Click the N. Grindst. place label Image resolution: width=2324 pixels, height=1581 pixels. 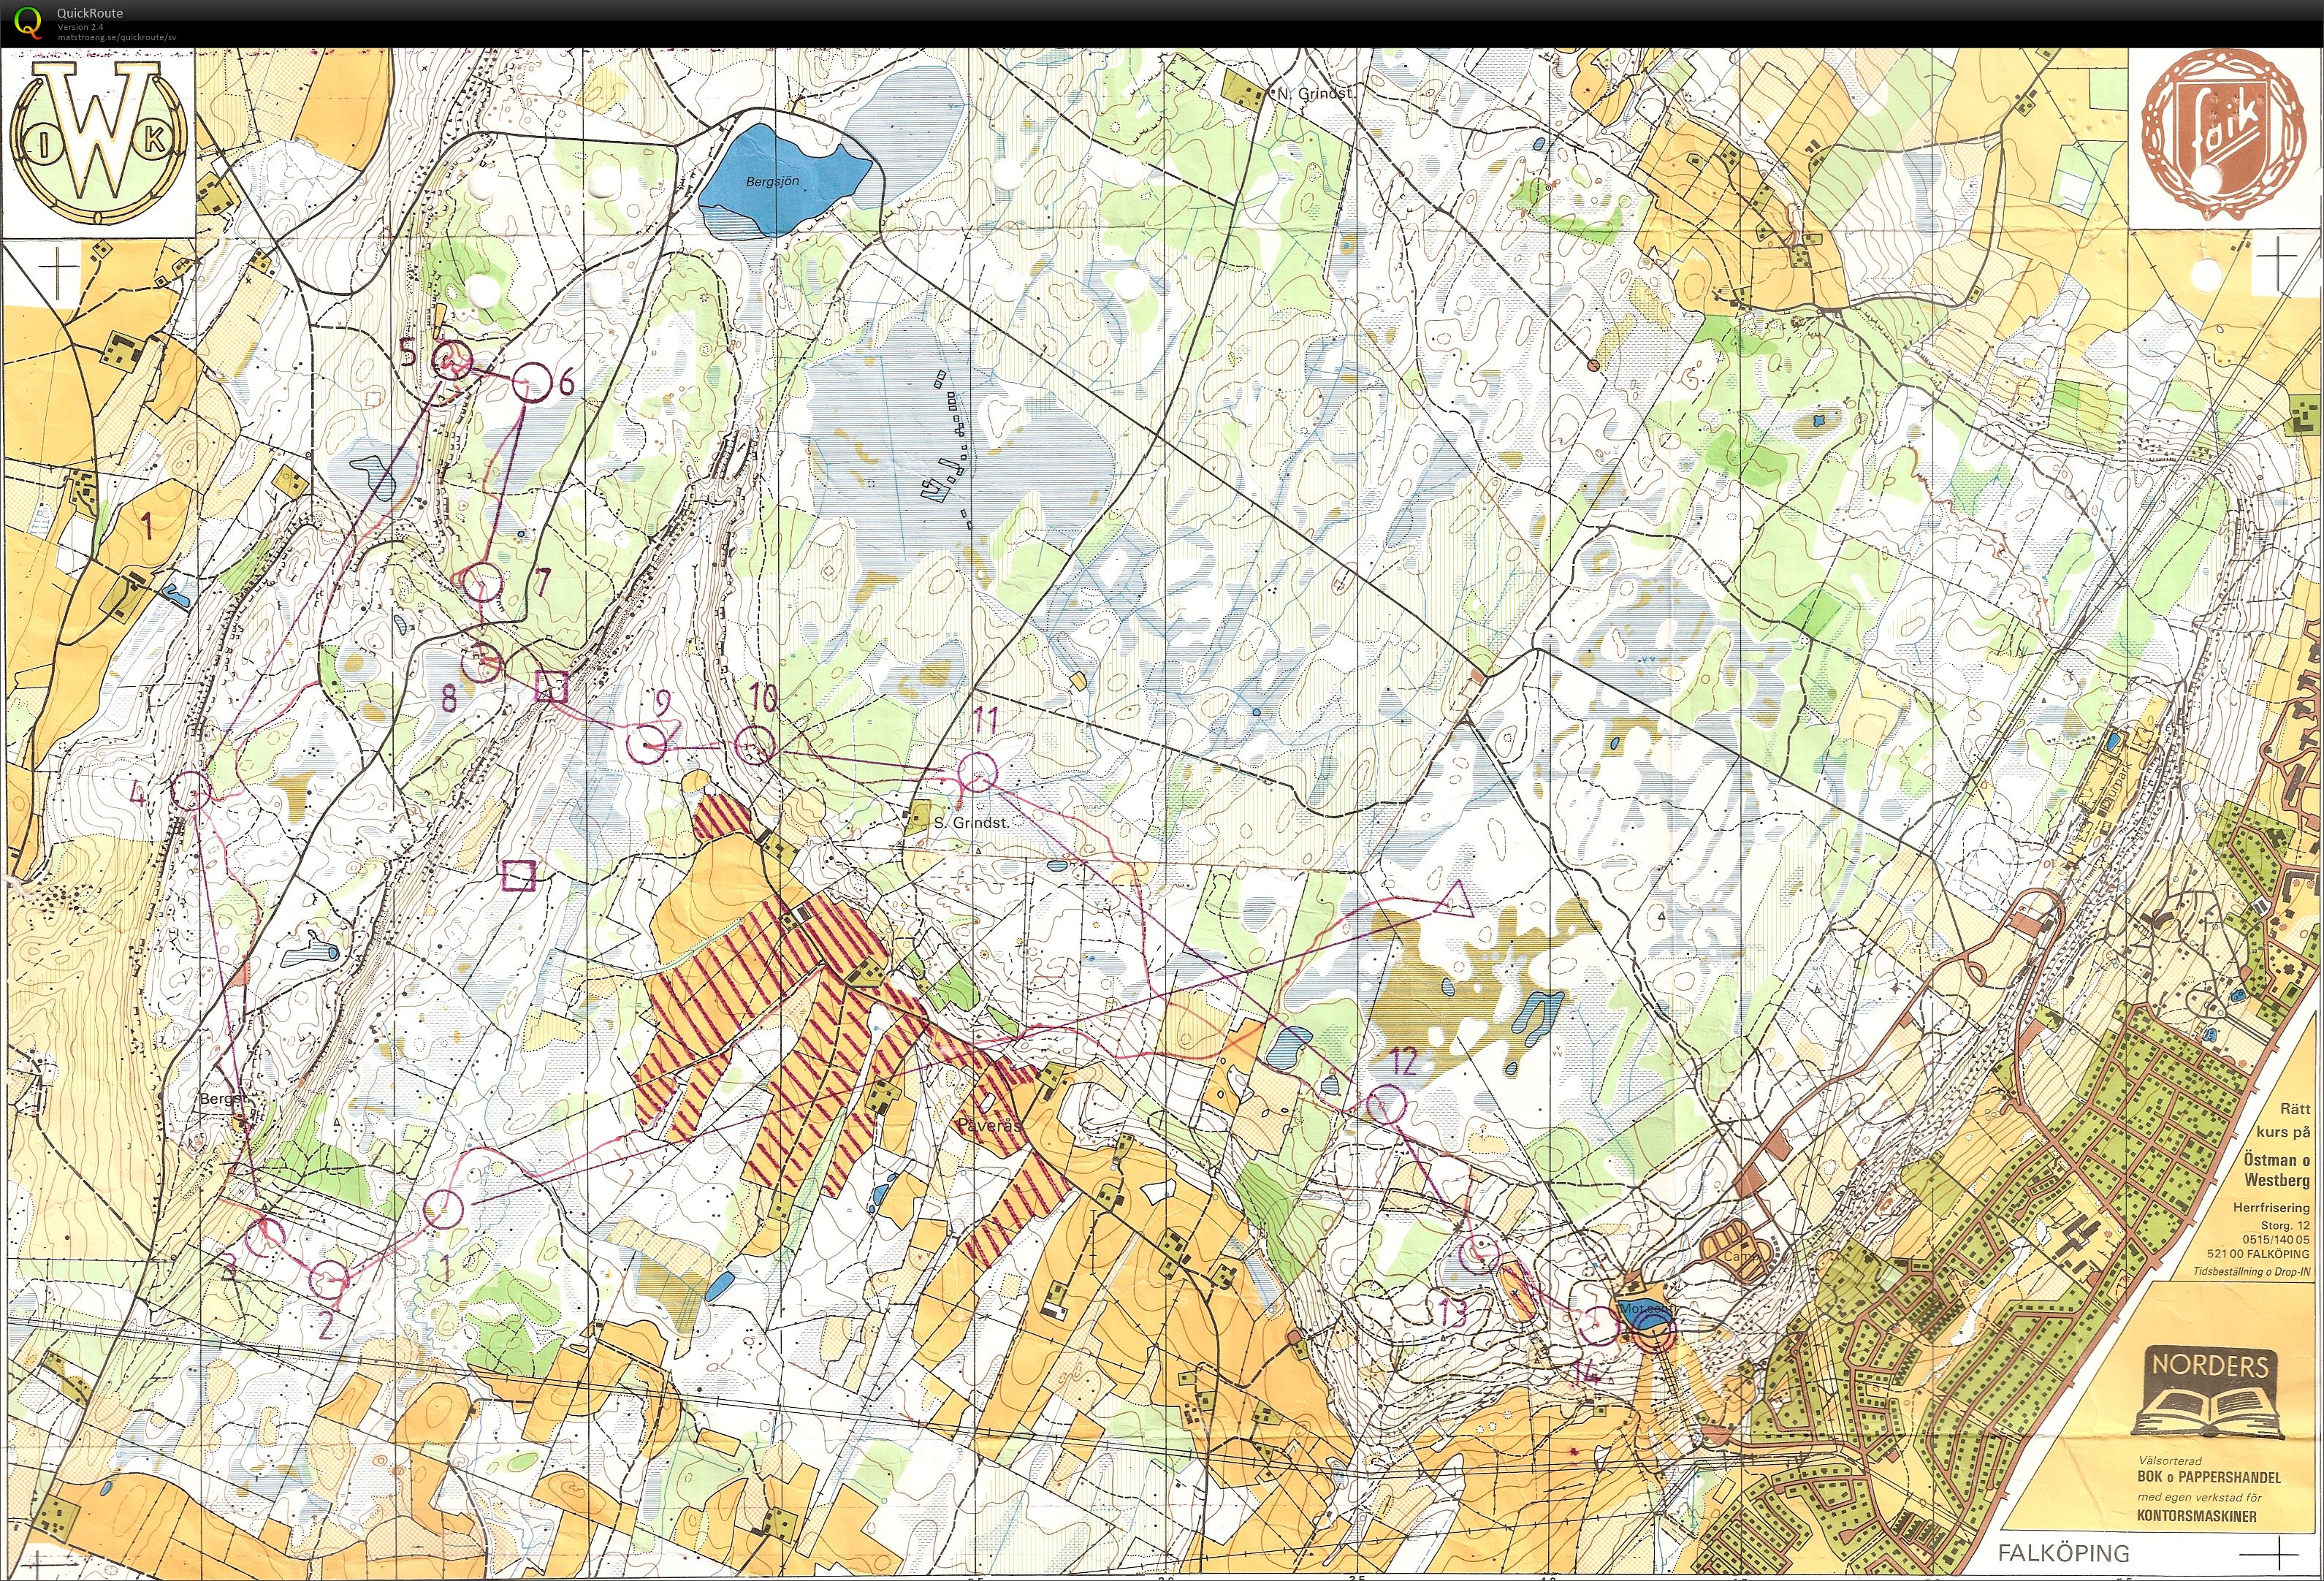click(x=1314, y=93)
